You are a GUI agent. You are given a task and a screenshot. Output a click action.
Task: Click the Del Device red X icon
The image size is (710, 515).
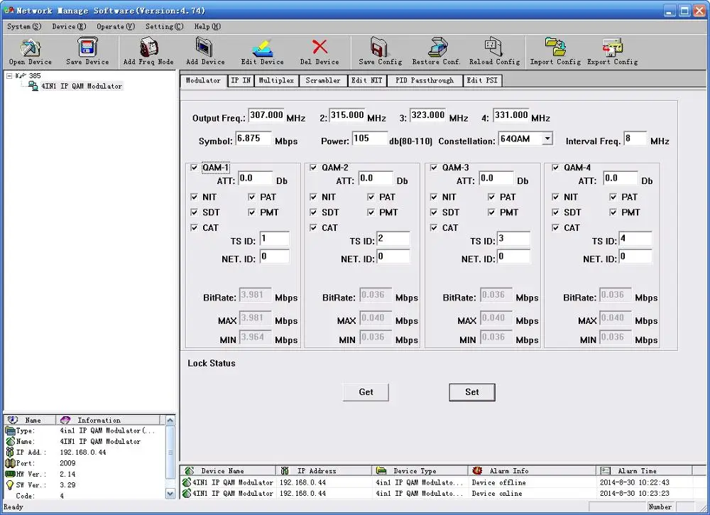click(x=319, y=48)
